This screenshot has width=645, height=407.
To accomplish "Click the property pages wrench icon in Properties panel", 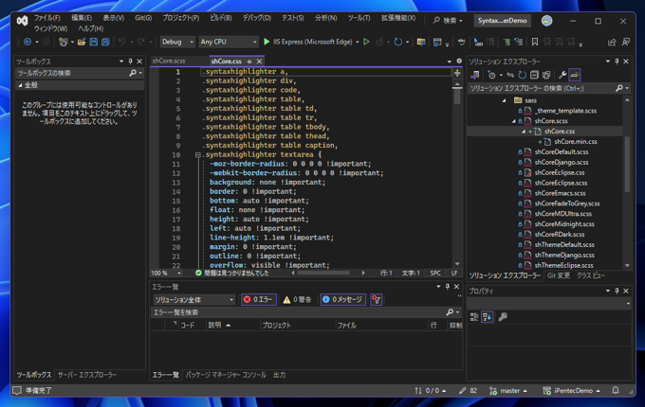I will [x=502, y=317].
